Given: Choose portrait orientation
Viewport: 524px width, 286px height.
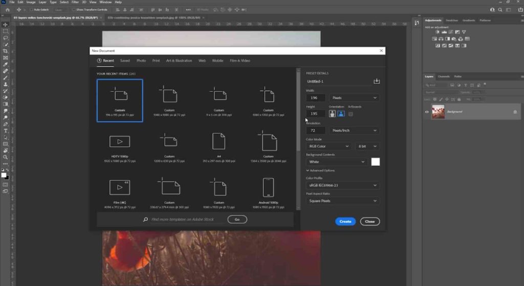Looking at the screenshot, I should [332, 114].
